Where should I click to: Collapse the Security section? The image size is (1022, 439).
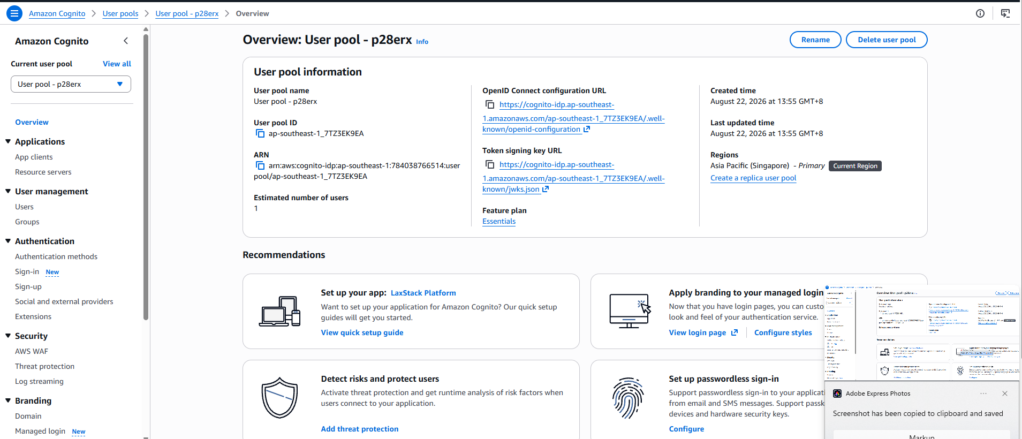(8, 336)
